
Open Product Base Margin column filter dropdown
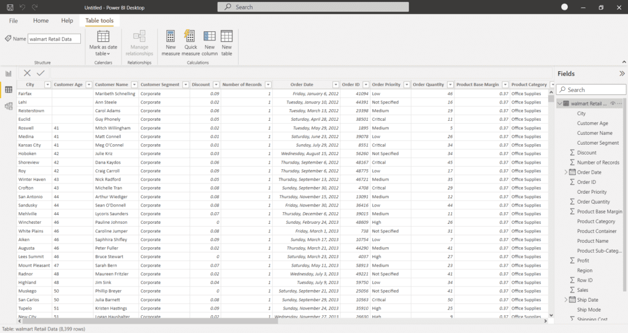pyautogui.click(x=505, y=85)
